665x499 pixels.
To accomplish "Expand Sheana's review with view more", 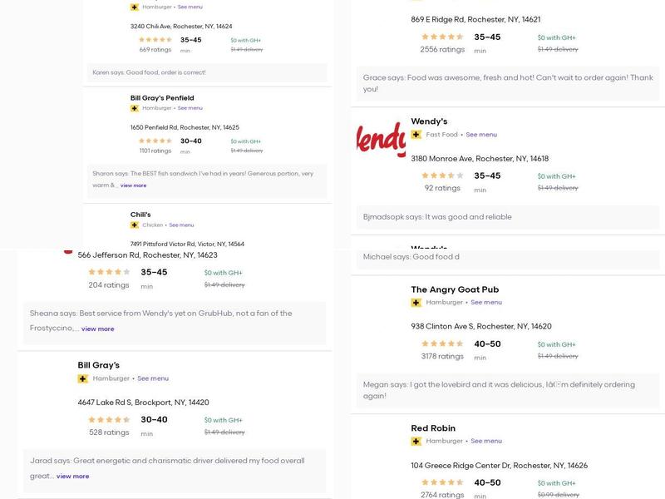I will [97, 329].
